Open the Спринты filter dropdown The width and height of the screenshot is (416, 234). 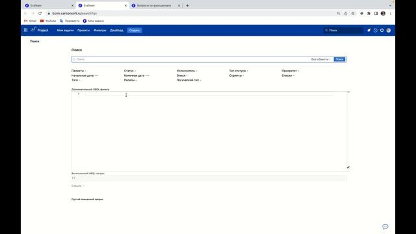237,75
